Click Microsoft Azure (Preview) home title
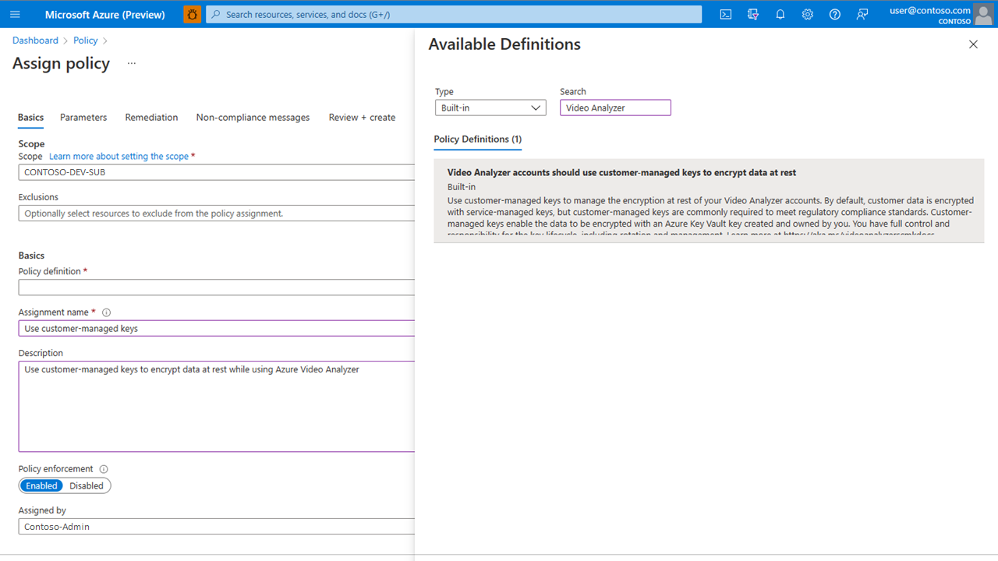Viewport: 998px width, 561px height. coord(105,14)
